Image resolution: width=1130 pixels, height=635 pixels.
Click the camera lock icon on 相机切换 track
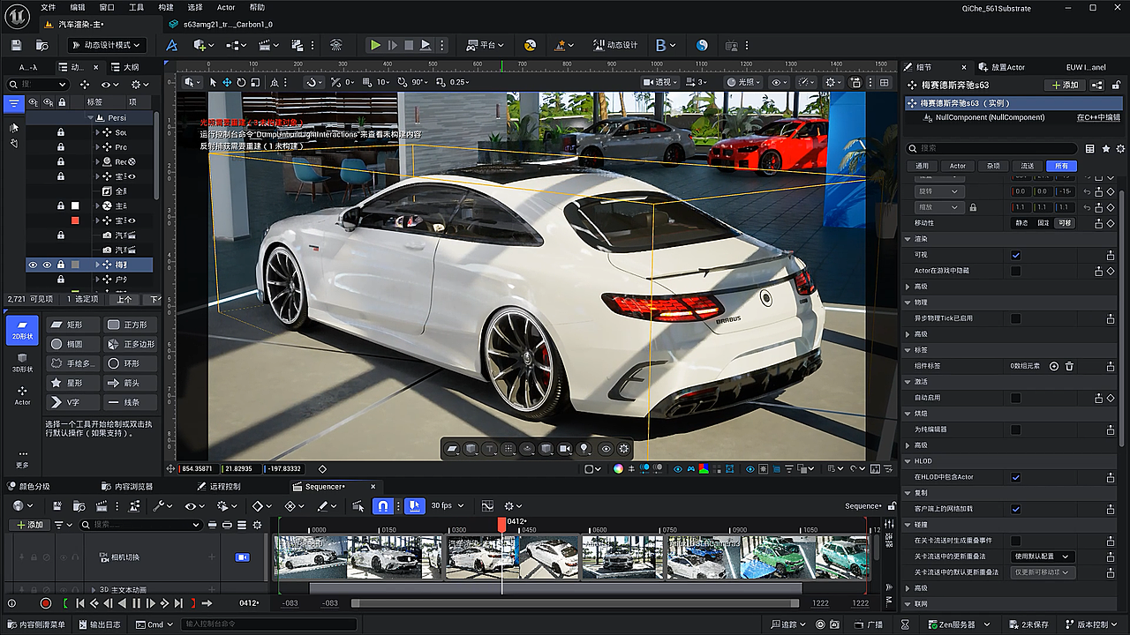point(241,557)
